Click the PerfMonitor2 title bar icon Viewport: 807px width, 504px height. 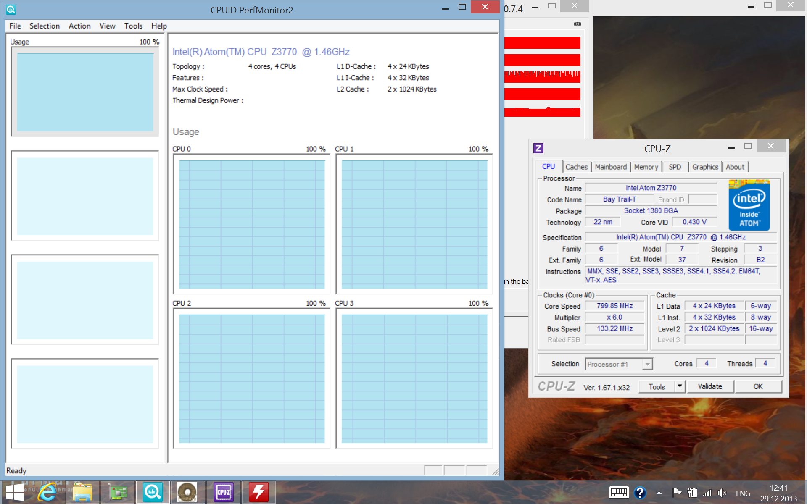pos(11,9)
